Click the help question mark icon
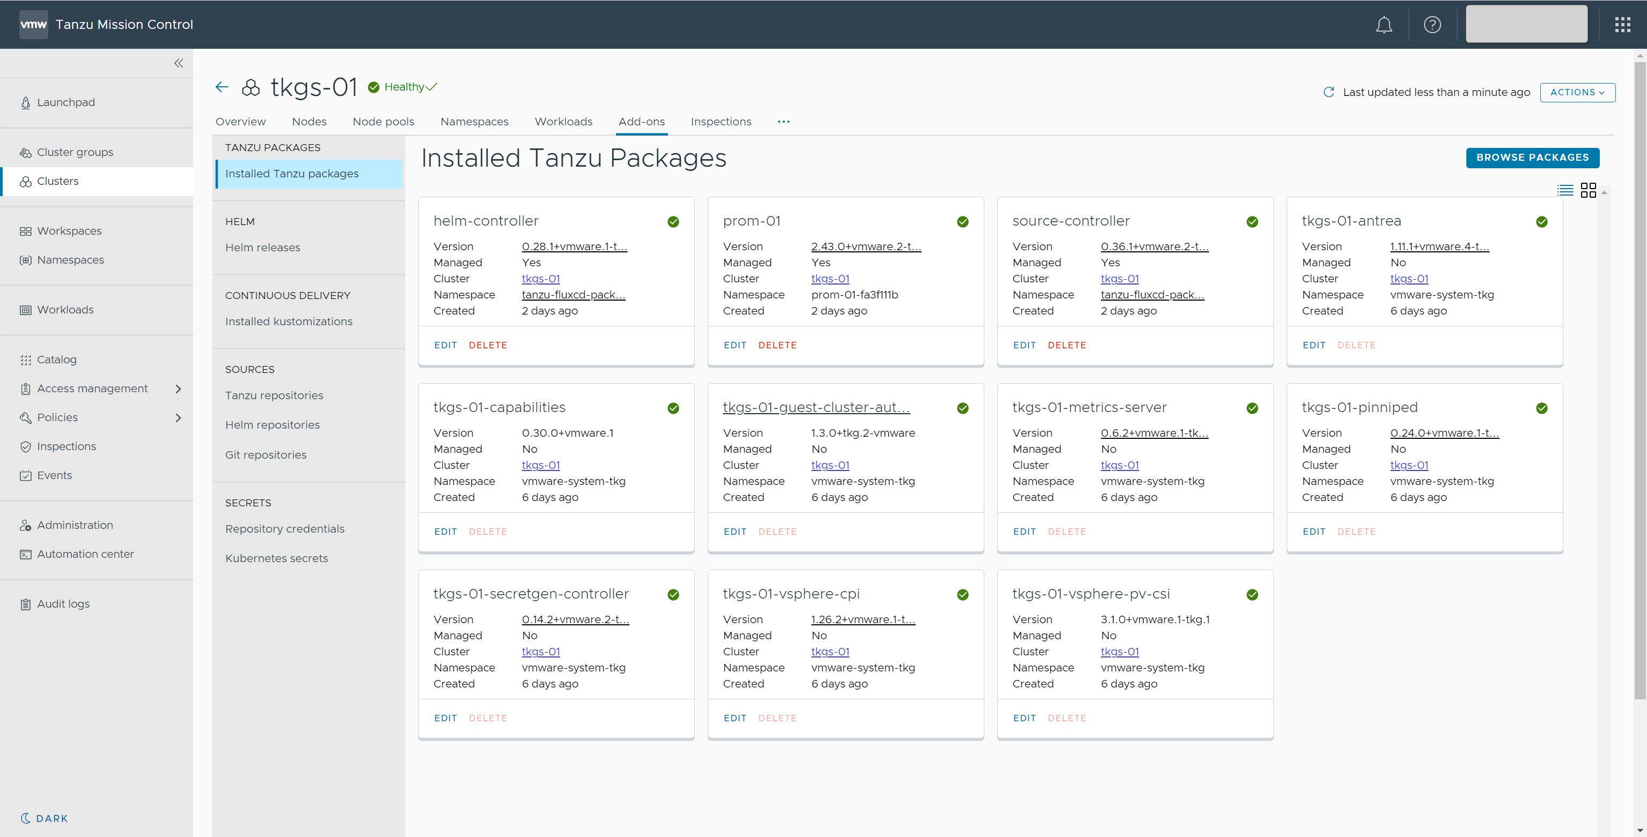This screenshot has width=1647, height=837. (1431, 25)
